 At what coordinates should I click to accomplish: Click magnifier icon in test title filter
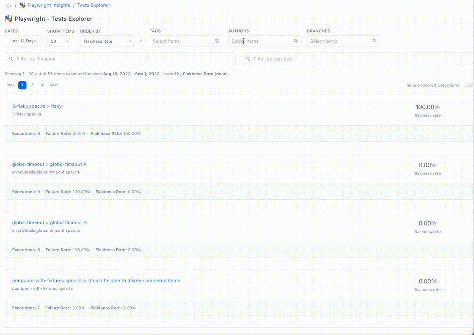248,59
